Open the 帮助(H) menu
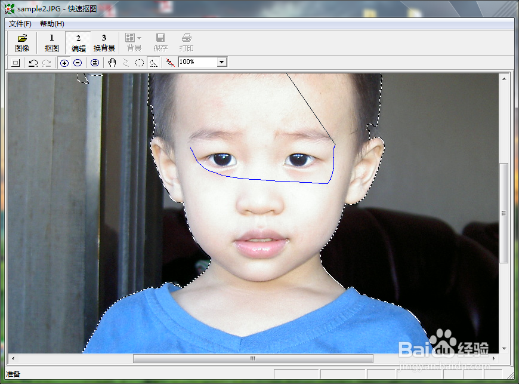519x384 pixels. click(52, 24)
